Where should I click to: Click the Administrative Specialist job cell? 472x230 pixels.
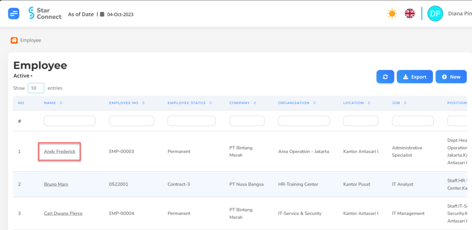coord(407,152)
